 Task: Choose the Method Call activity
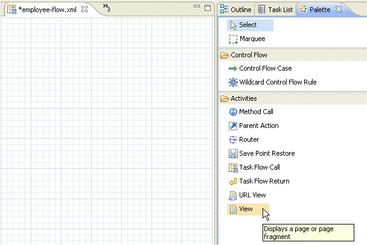coord(251,112)
